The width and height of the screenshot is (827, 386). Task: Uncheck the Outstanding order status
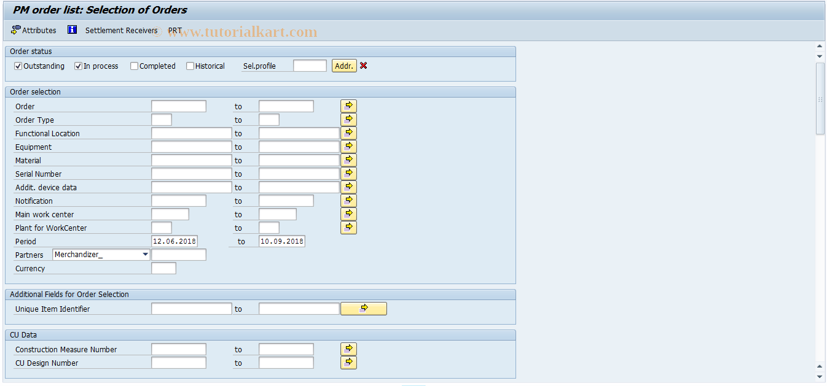click(18, 66)
